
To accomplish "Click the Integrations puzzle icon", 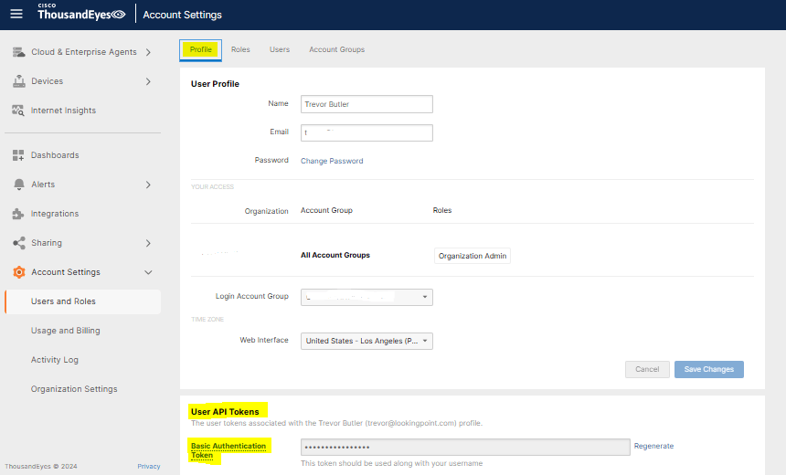I will pyautogui.click(x=18, y=214).
